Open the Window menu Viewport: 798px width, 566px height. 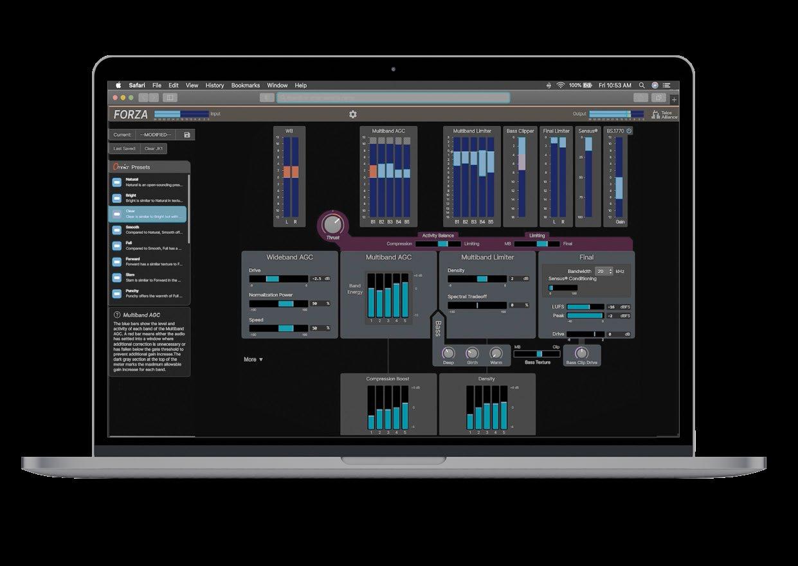click(277, 85)
